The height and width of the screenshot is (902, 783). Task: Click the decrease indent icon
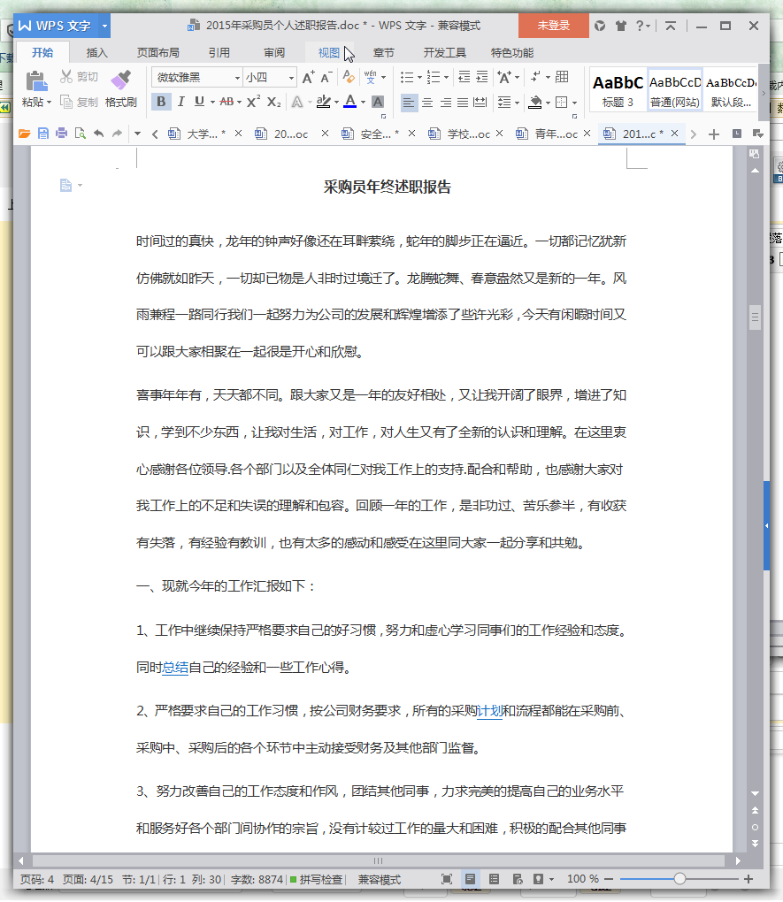pos(464,77)
